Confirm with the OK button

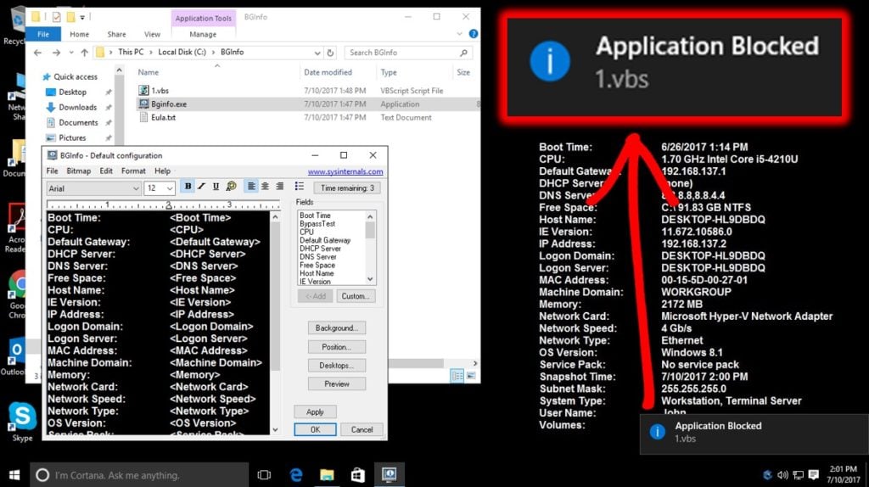coord(315,429)
